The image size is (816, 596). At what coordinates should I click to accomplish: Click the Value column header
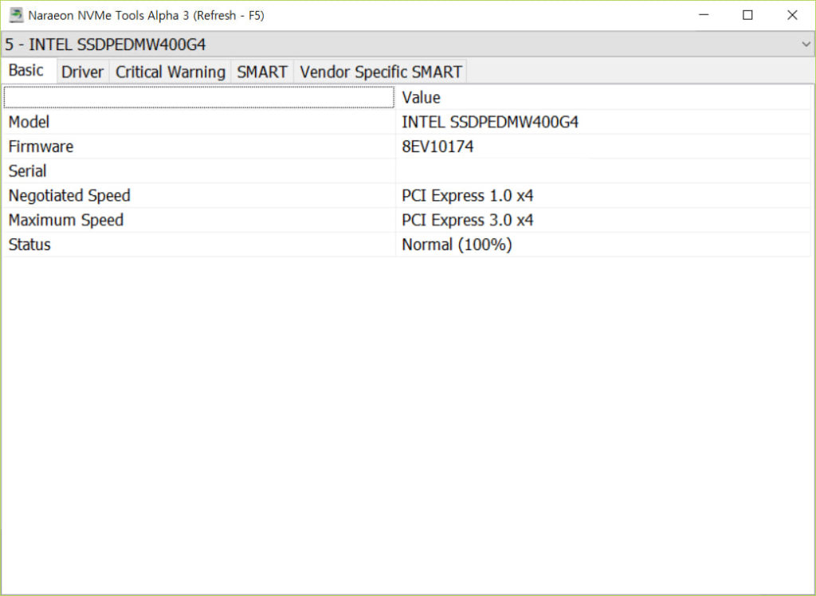604,97
